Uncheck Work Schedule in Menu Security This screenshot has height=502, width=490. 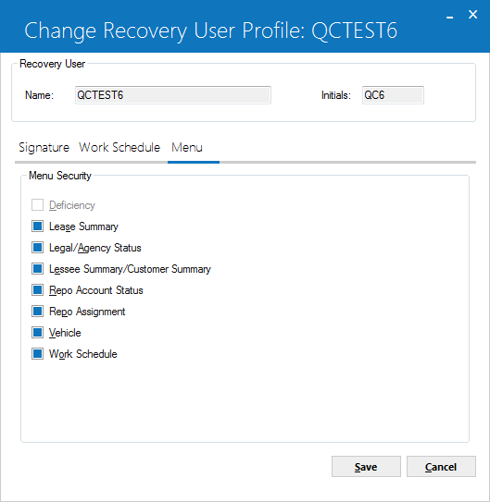point(38,354)
